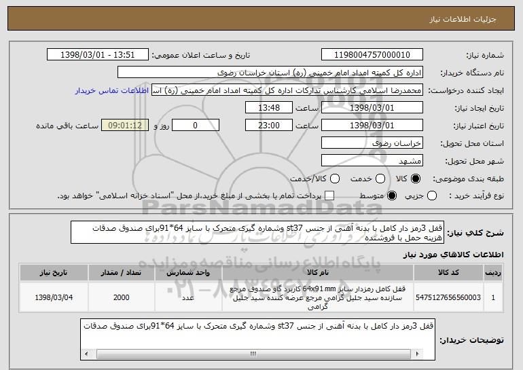The height and width of the screenshot is (370, 523).
Task: Click the کد کالا column header
Action: (448, 273)
